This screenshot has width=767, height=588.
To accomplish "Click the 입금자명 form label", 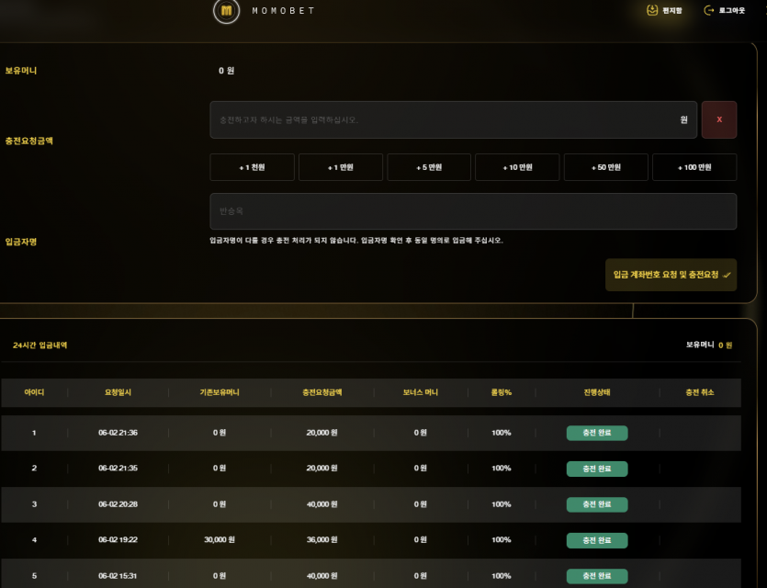I will point(21,242).
